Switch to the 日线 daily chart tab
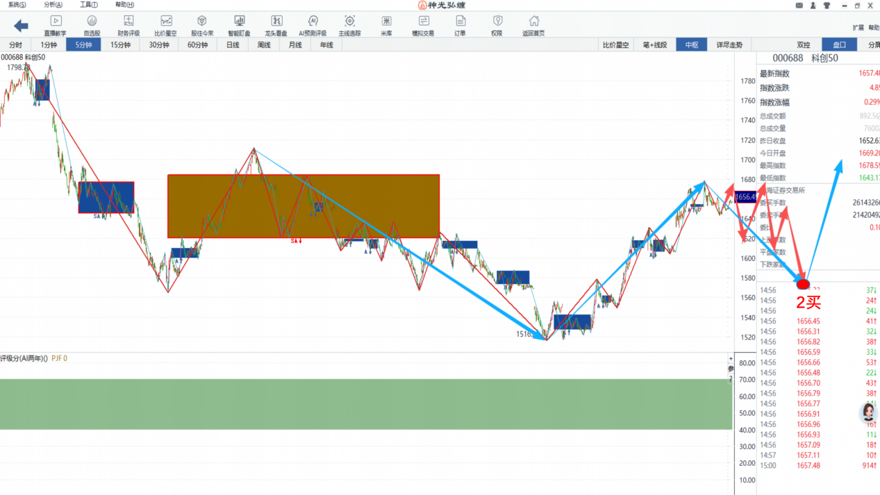The image size is (880, 495). [233, 45]
